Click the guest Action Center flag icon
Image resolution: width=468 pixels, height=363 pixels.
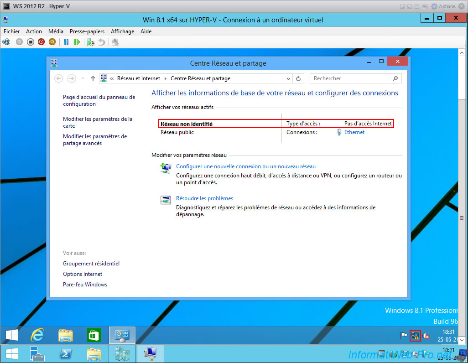404,336
